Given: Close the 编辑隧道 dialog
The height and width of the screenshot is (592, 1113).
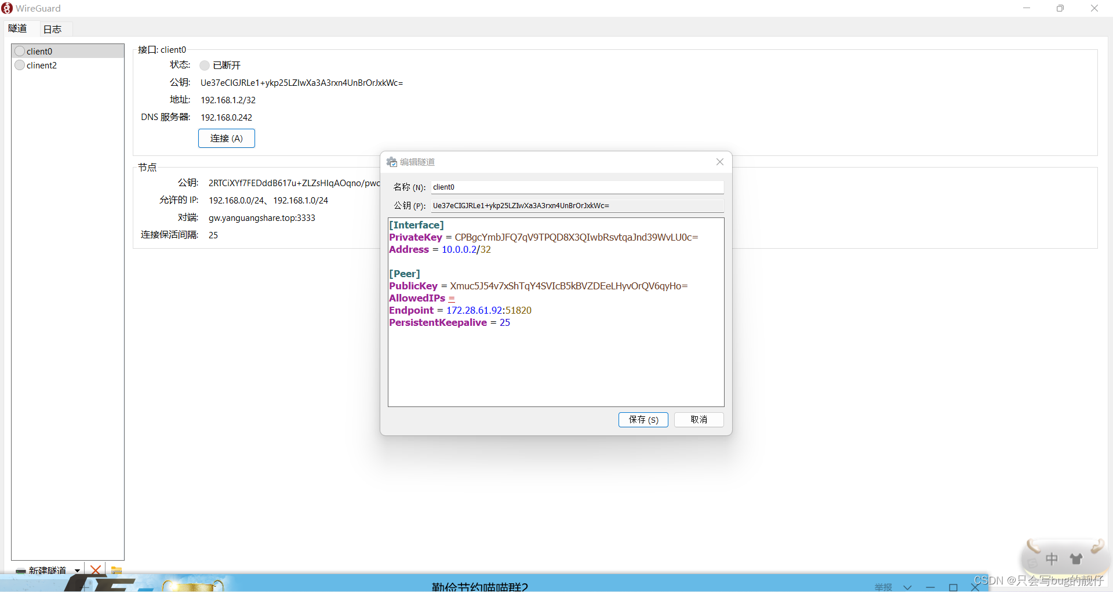Looking at the screenshot, I should 720,162.
